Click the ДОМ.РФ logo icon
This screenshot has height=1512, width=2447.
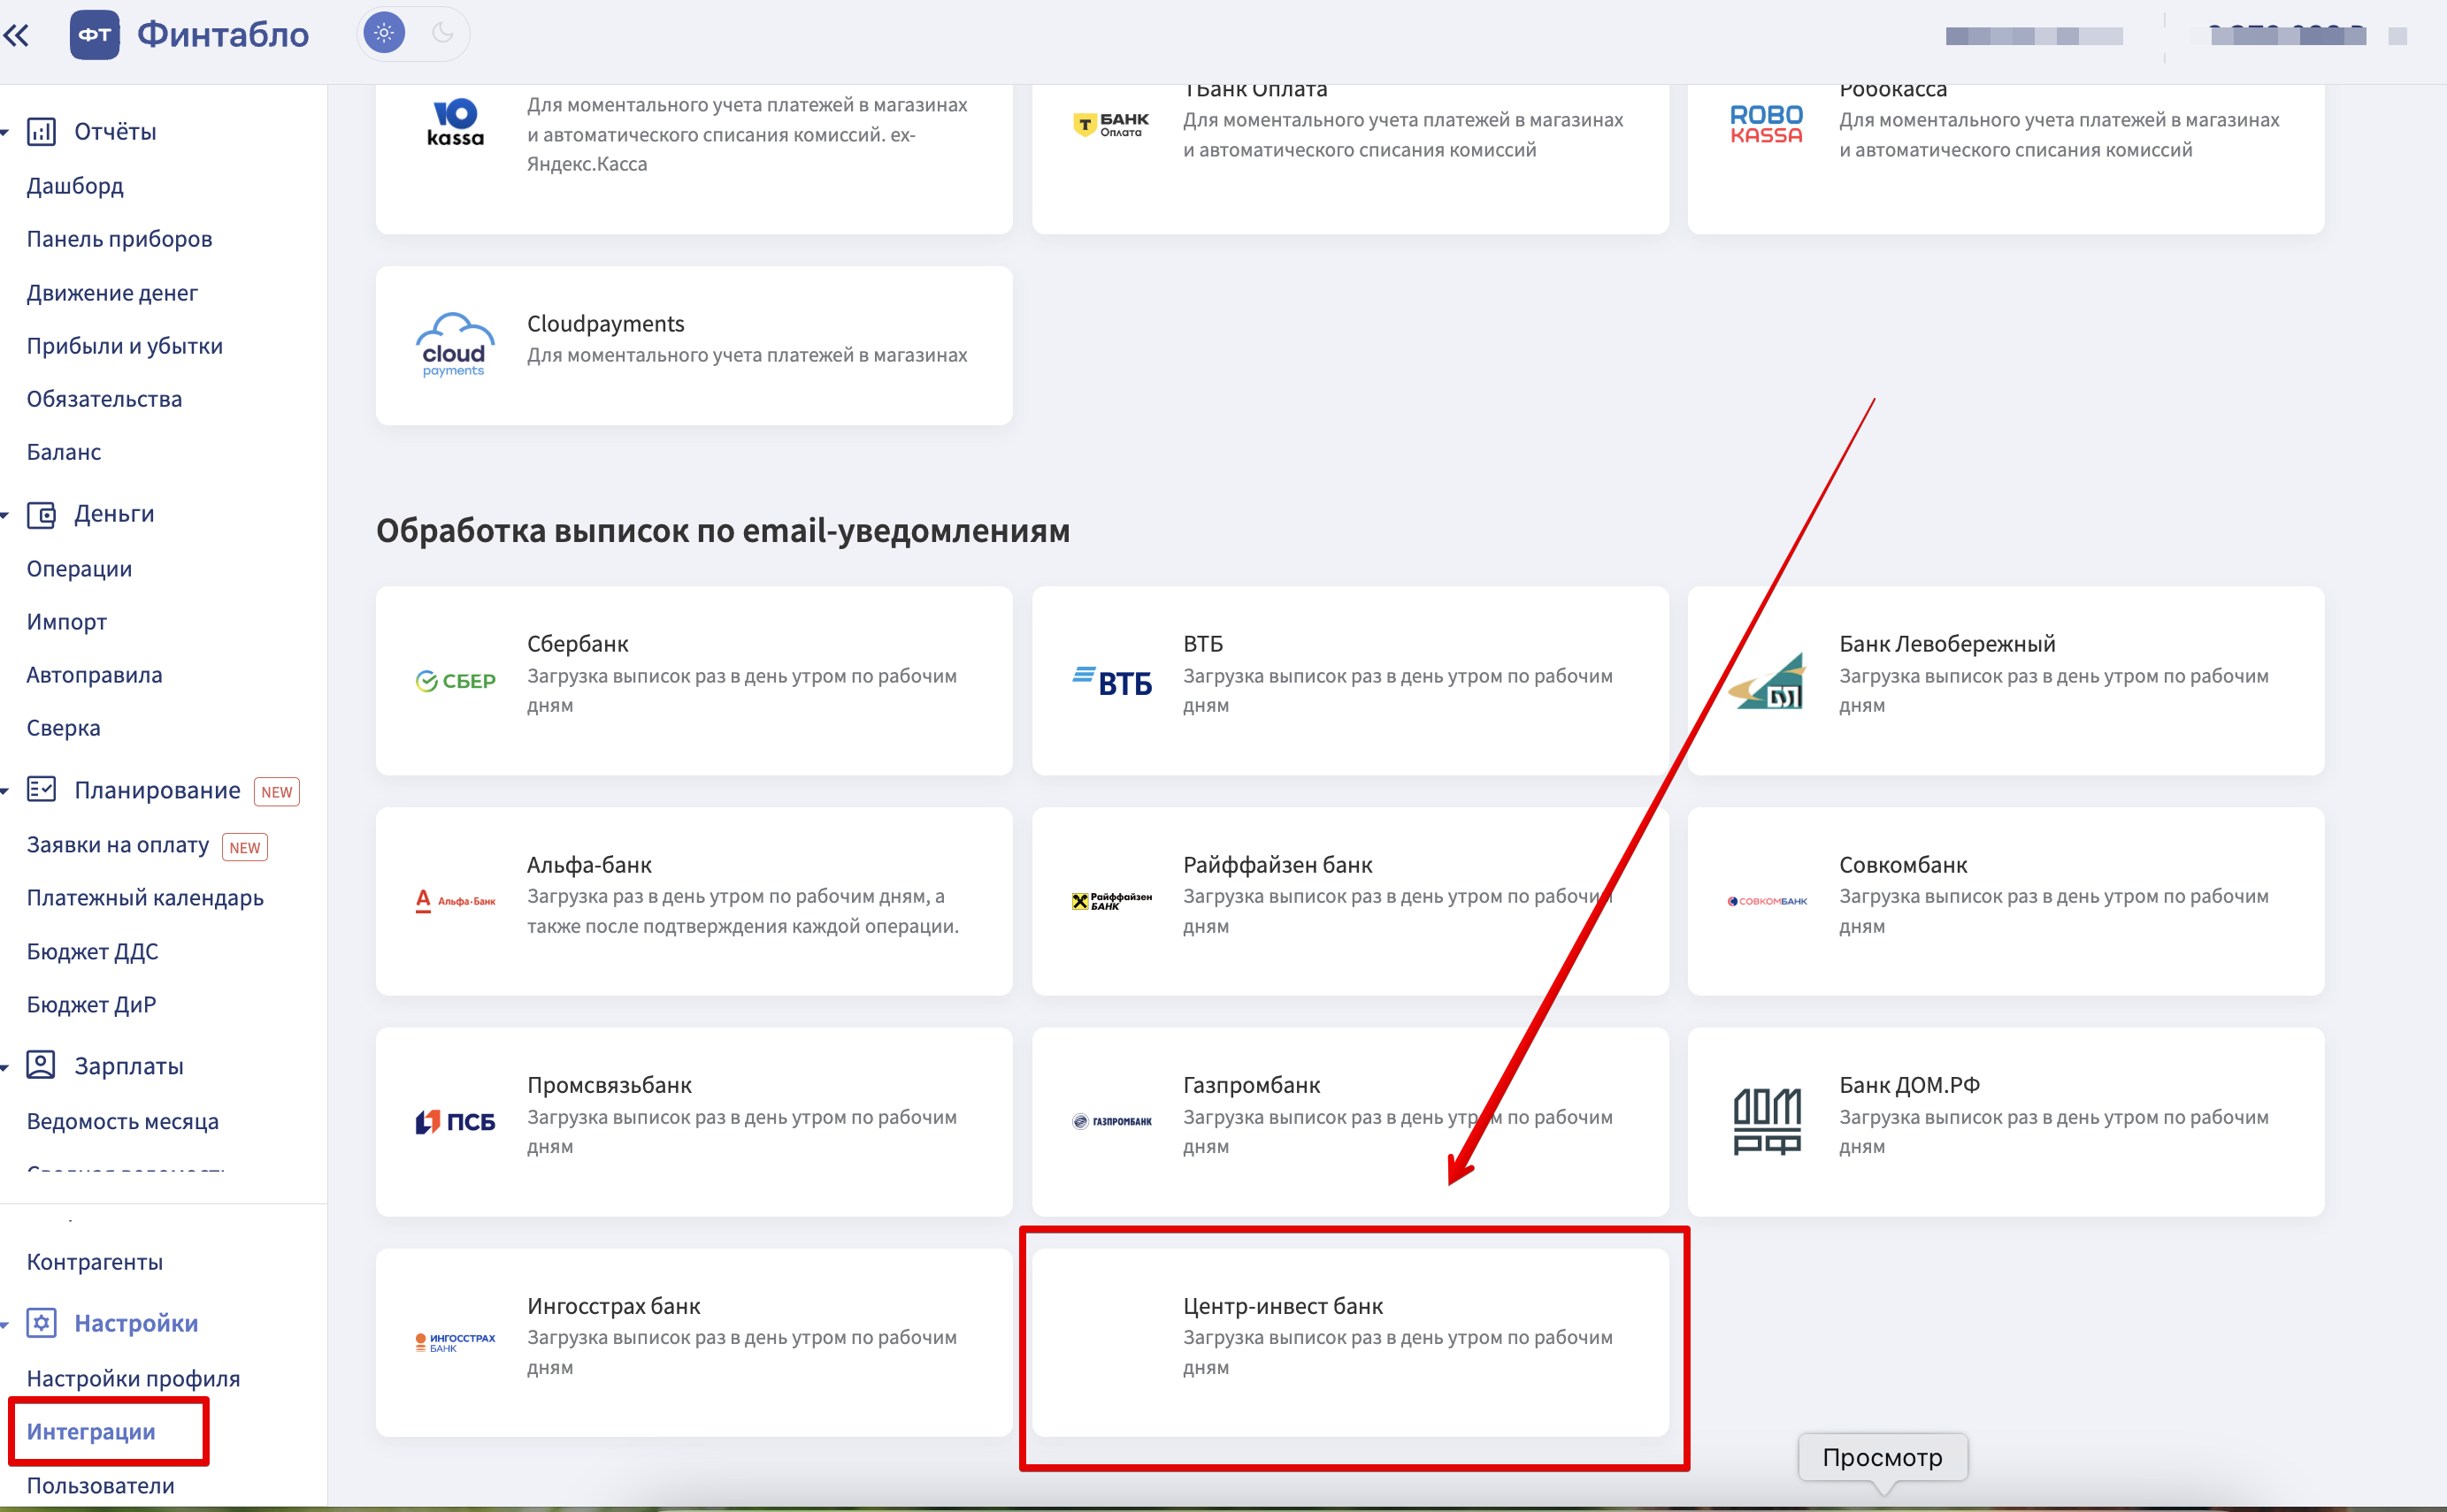[1767, 1122]
